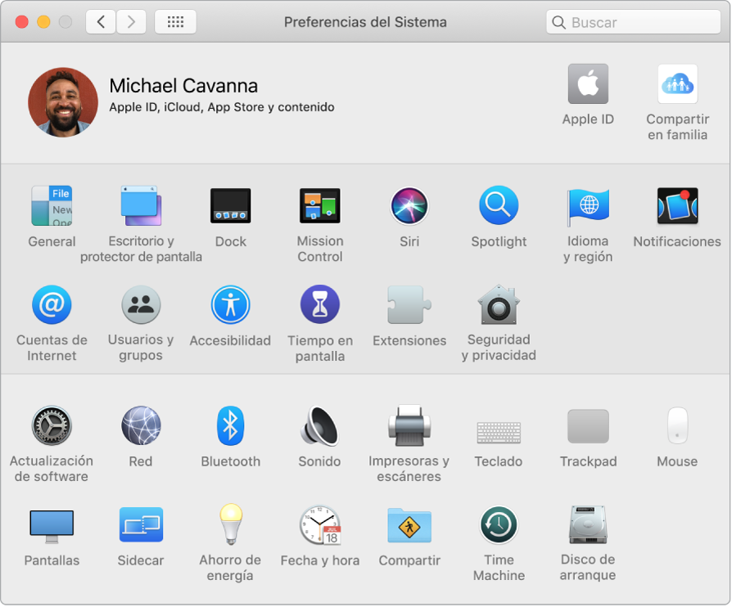Open Mission Control settings
This screenshot has height=607, width=732.
tap(319, 206)
